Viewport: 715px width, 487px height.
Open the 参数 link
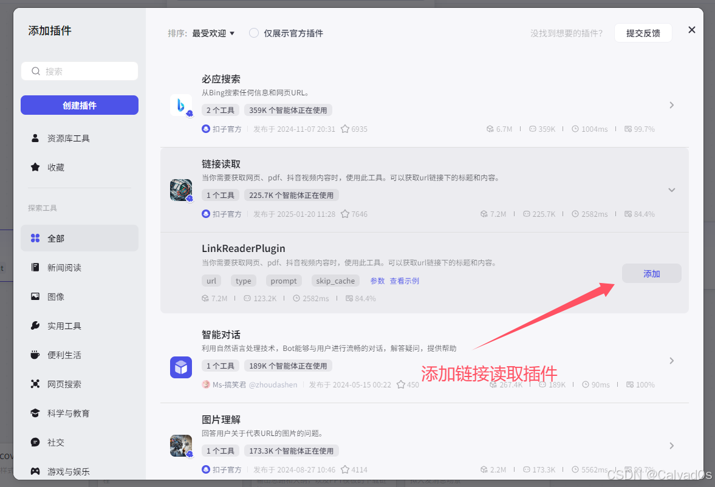click(x=378, y=281)
